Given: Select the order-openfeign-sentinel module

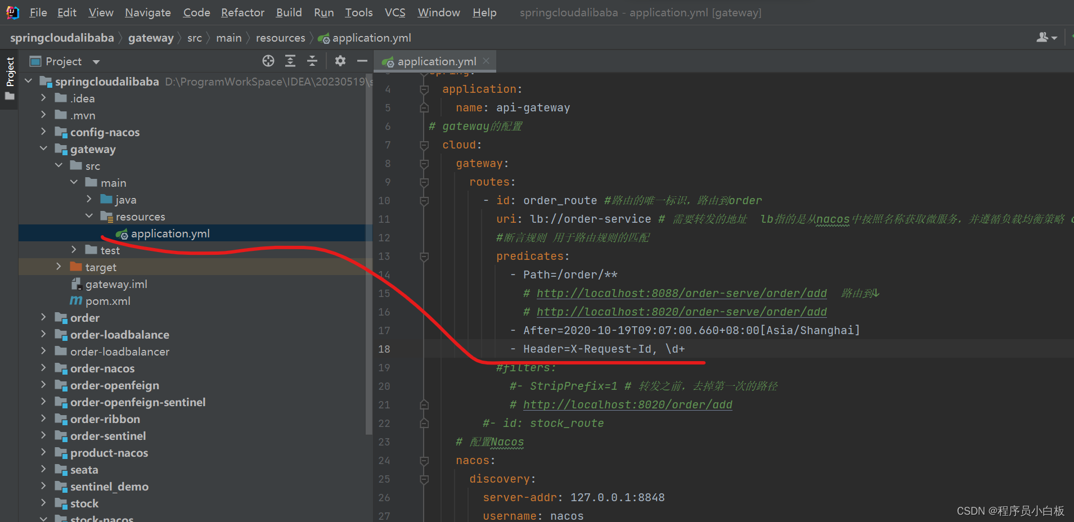Looking at the screenshot, I should (138, 402).
